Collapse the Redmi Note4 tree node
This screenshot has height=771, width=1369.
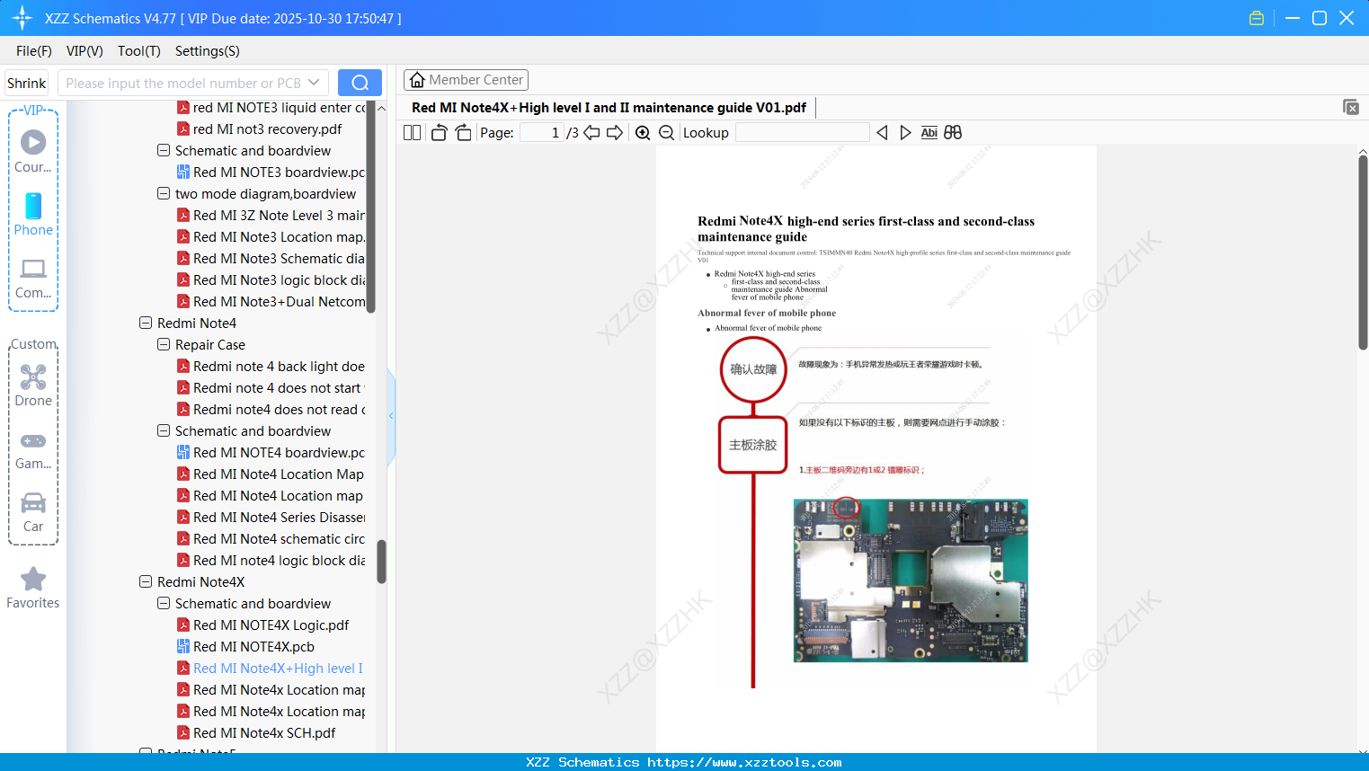(146, 323)
